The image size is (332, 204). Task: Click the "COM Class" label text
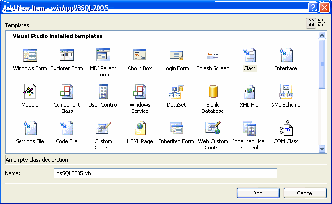coord(286,141)
